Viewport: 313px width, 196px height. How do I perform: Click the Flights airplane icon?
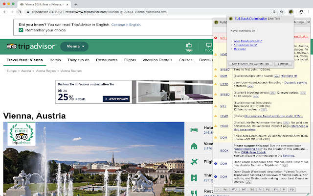(194, 162)
